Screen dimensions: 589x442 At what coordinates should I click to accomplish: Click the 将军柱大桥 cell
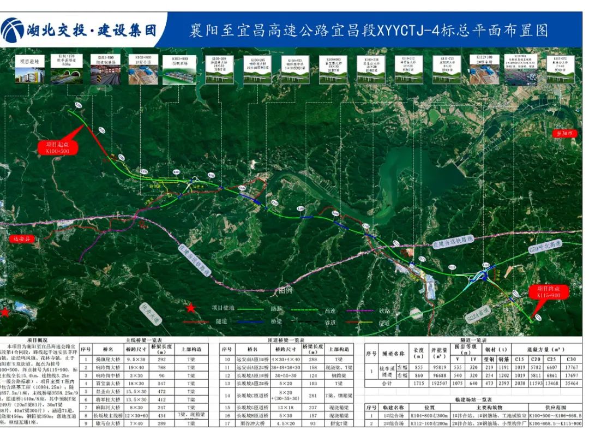pos(108,399)
